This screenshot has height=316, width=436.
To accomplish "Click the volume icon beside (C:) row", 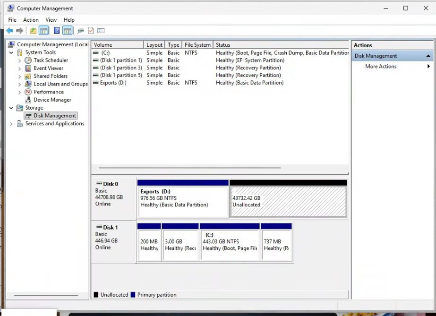I will (x=95, y=53).
